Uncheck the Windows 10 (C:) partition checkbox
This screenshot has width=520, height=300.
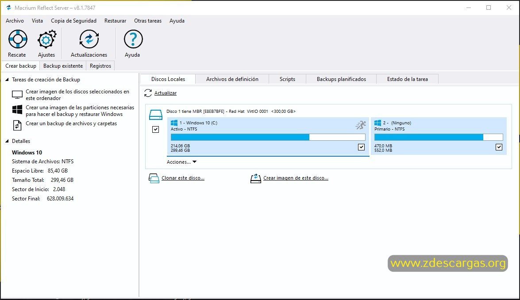pyautogui.click(x=362, y=147)
